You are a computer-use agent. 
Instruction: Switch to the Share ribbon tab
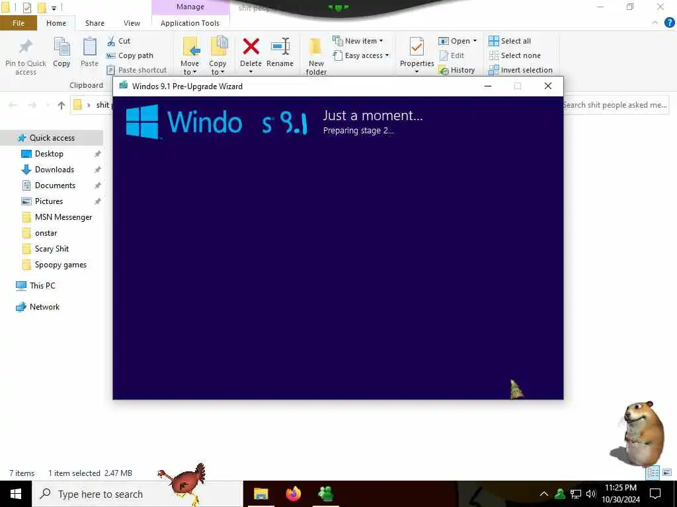pyautogui.click(x=95, y=23)
